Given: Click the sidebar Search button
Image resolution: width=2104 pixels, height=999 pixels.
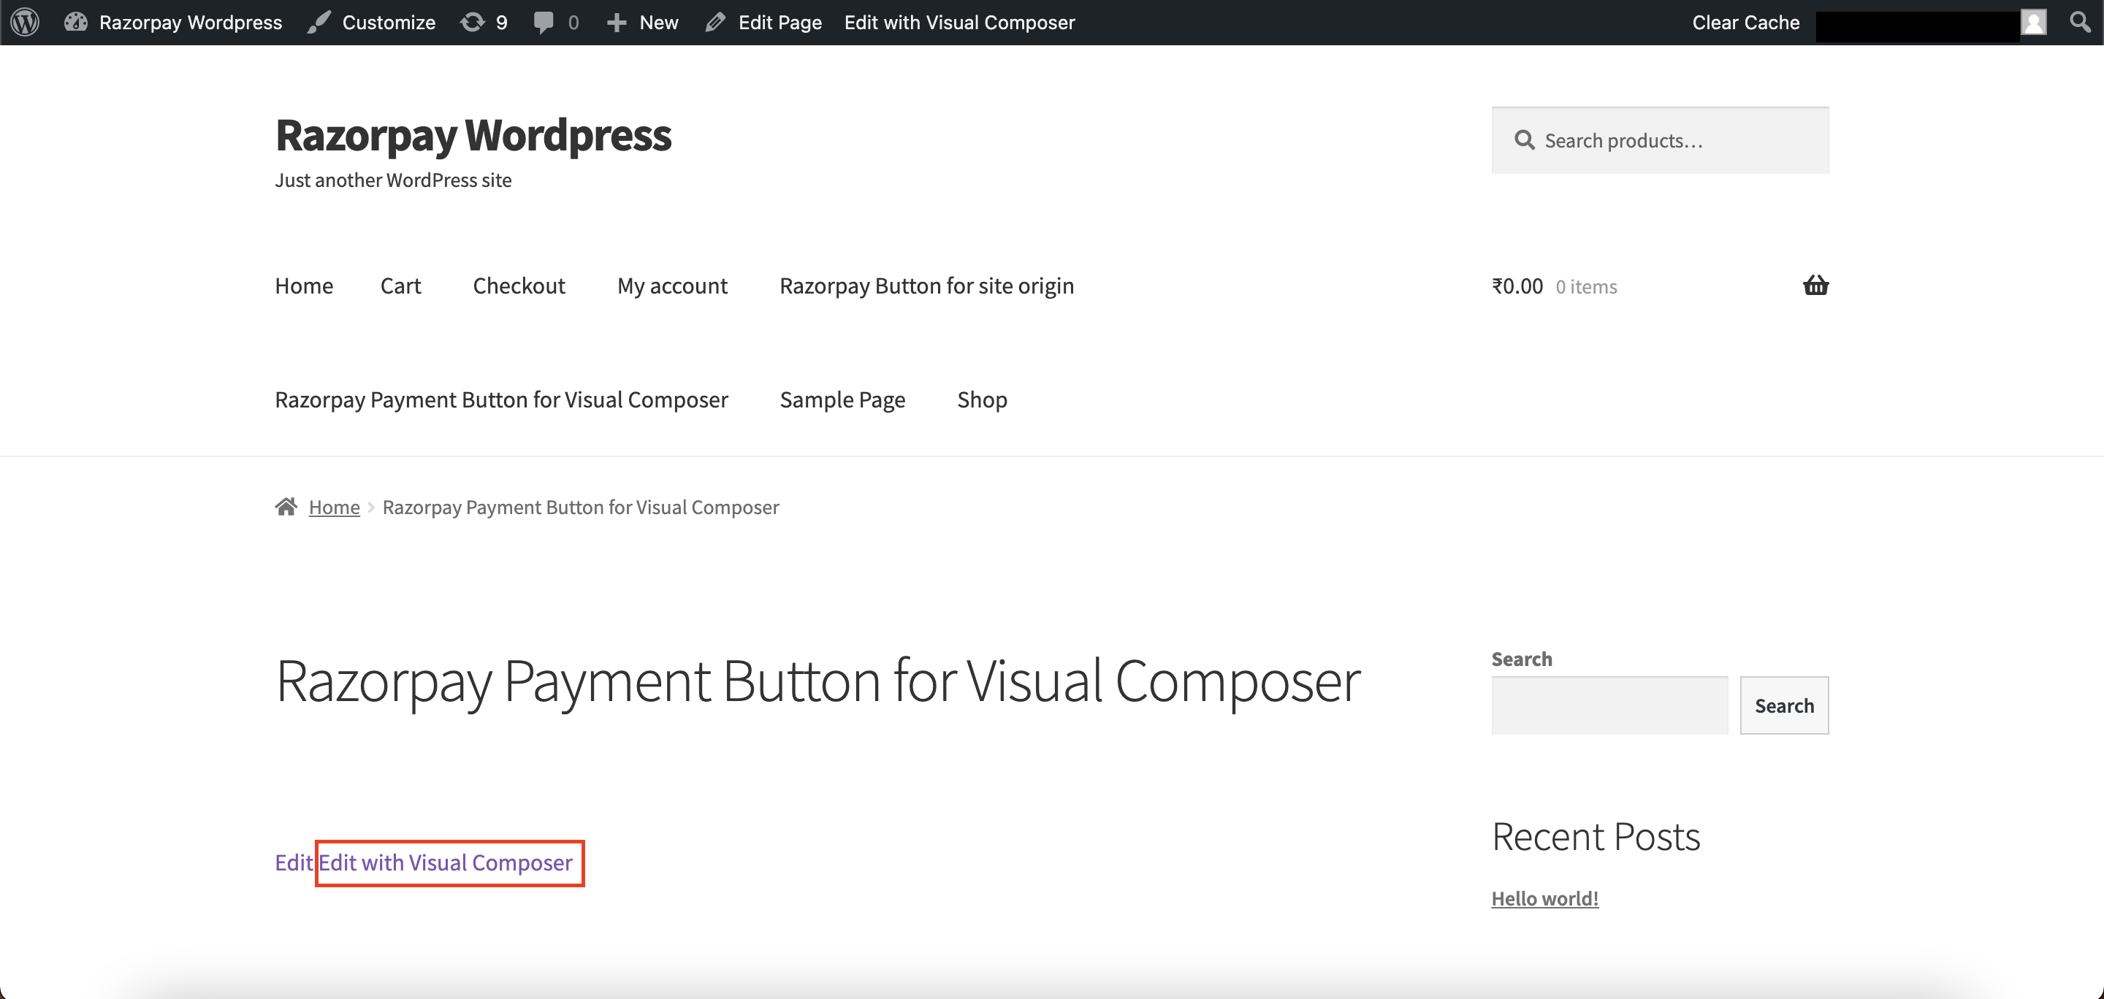Looking at the screenshot, I should point(1785,705).
